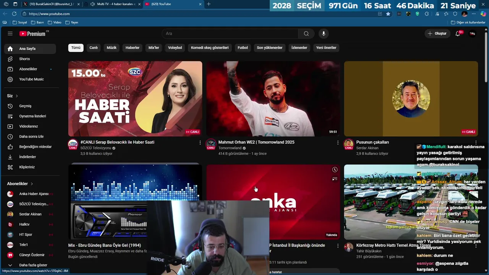Expand the Abonelikler section header

(20, 184)
